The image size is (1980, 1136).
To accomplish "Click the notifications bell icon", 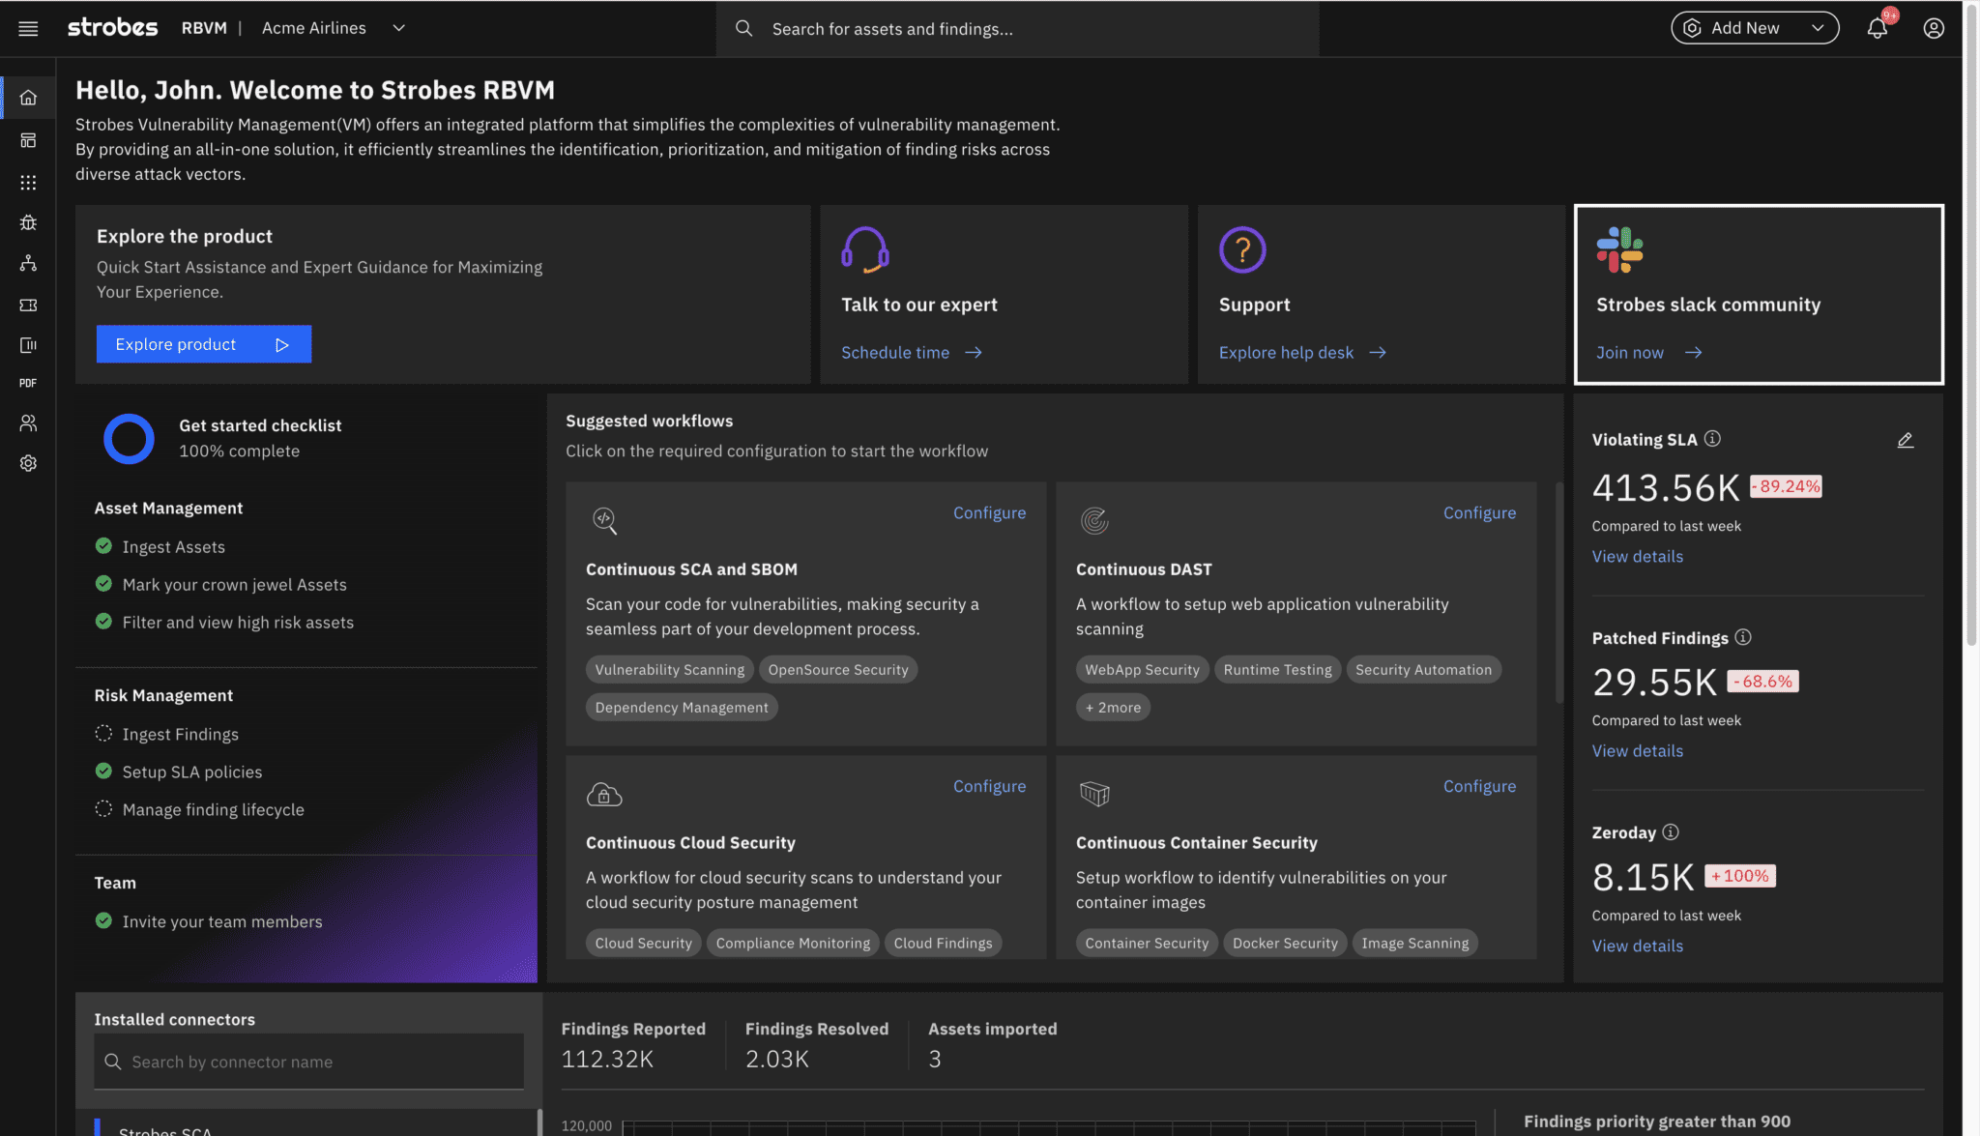I will (x=1877, y=29).
